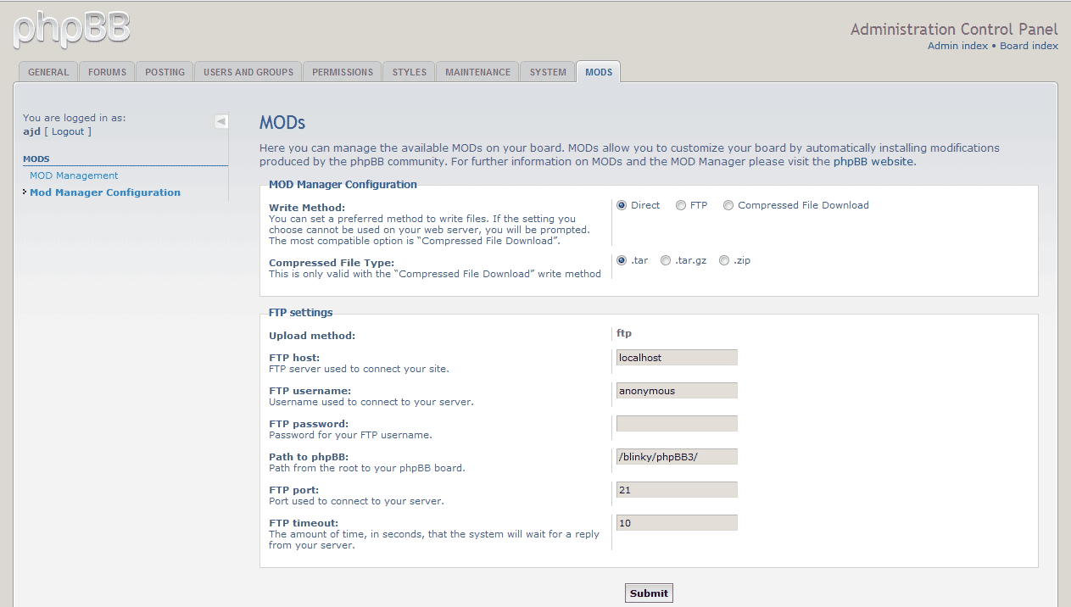The height and width of the screenshot is (607, 1071).
Task: Select the .tar file type
Action: pos(622,260)
